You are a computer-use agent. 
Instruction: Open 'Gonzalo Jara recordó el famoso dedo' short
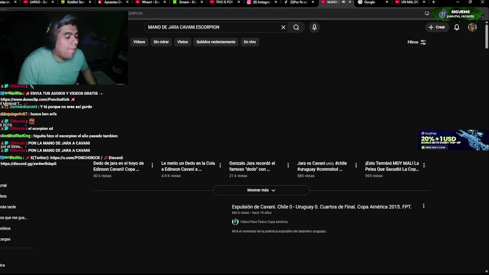click(252, 166)
